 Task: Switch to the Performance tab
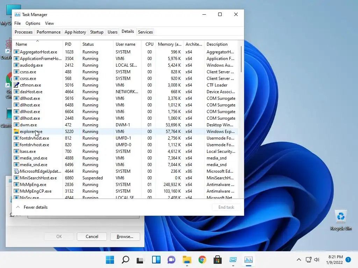click(x=48, y=32)
